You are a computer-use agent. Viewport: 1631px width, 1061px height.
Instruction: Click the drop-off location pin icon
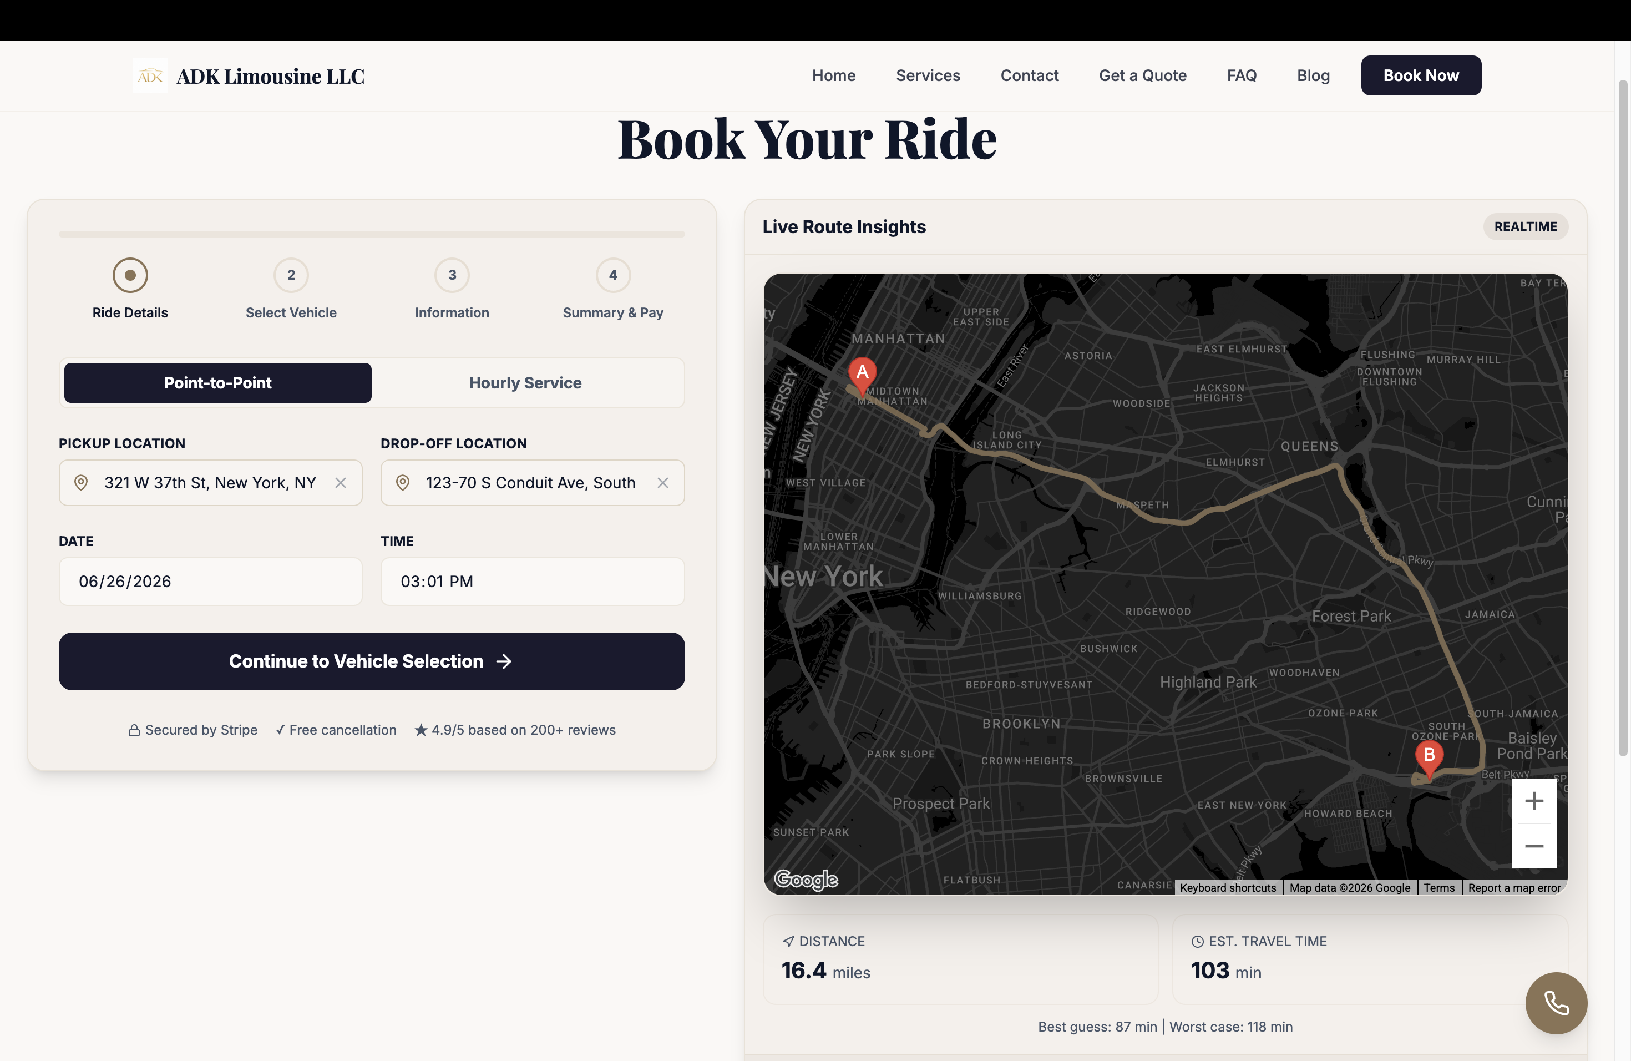[x=403, y=483]
